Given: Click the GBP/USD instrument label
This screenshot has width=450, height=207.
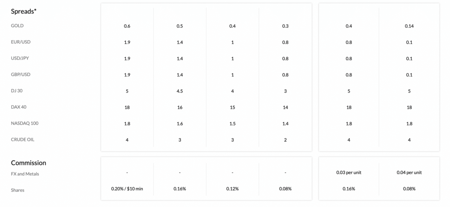Looking at the screenshot, I should click(x=21, y=75).
